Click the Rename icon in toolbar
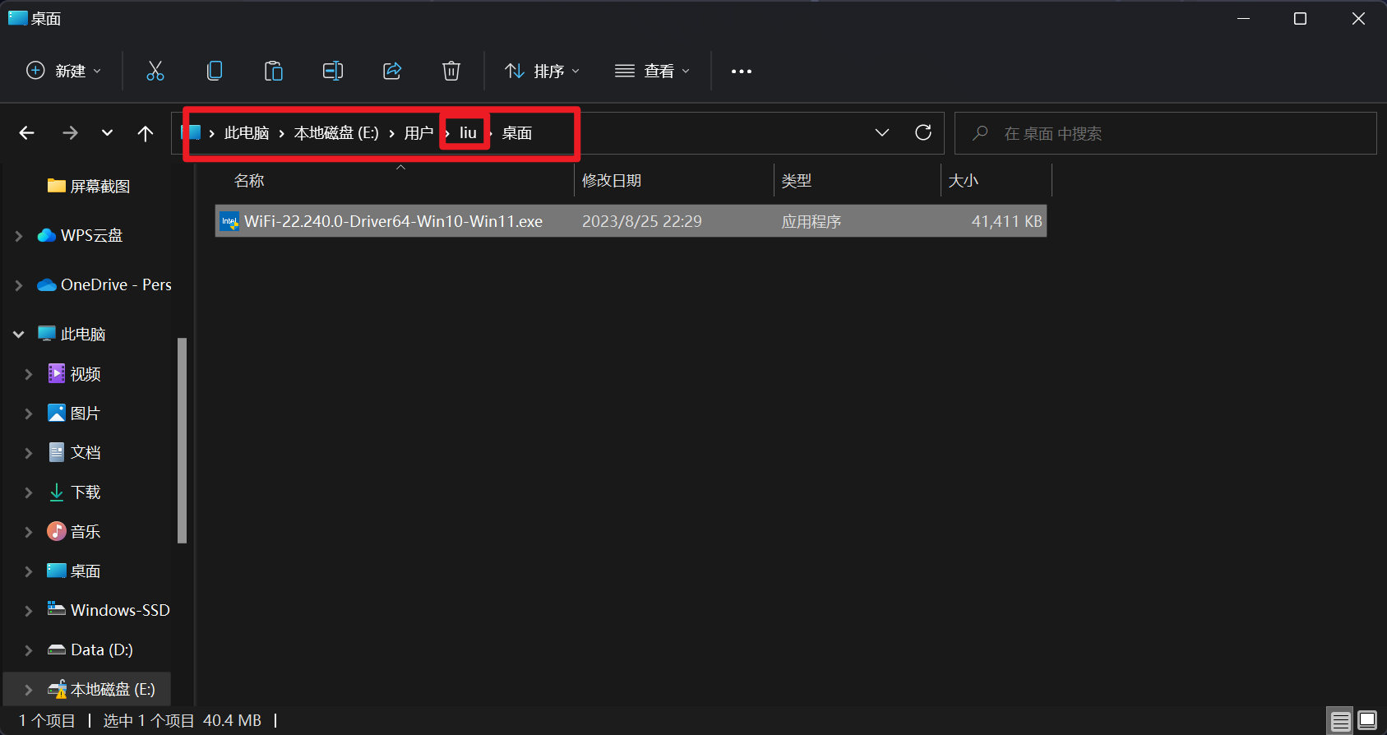 pyautogui.click(x=333, y=71)
